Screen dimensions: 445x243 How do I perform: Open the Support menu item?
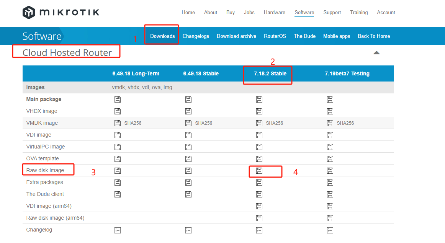pos(332,13)
